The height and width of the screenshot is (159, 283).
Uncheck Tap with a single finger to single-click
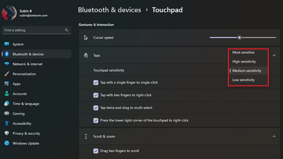tap(96, 83)
